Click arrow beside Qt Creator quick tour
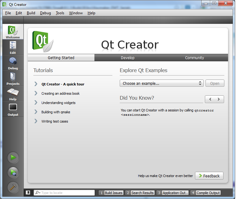 (x=36, y=84)
